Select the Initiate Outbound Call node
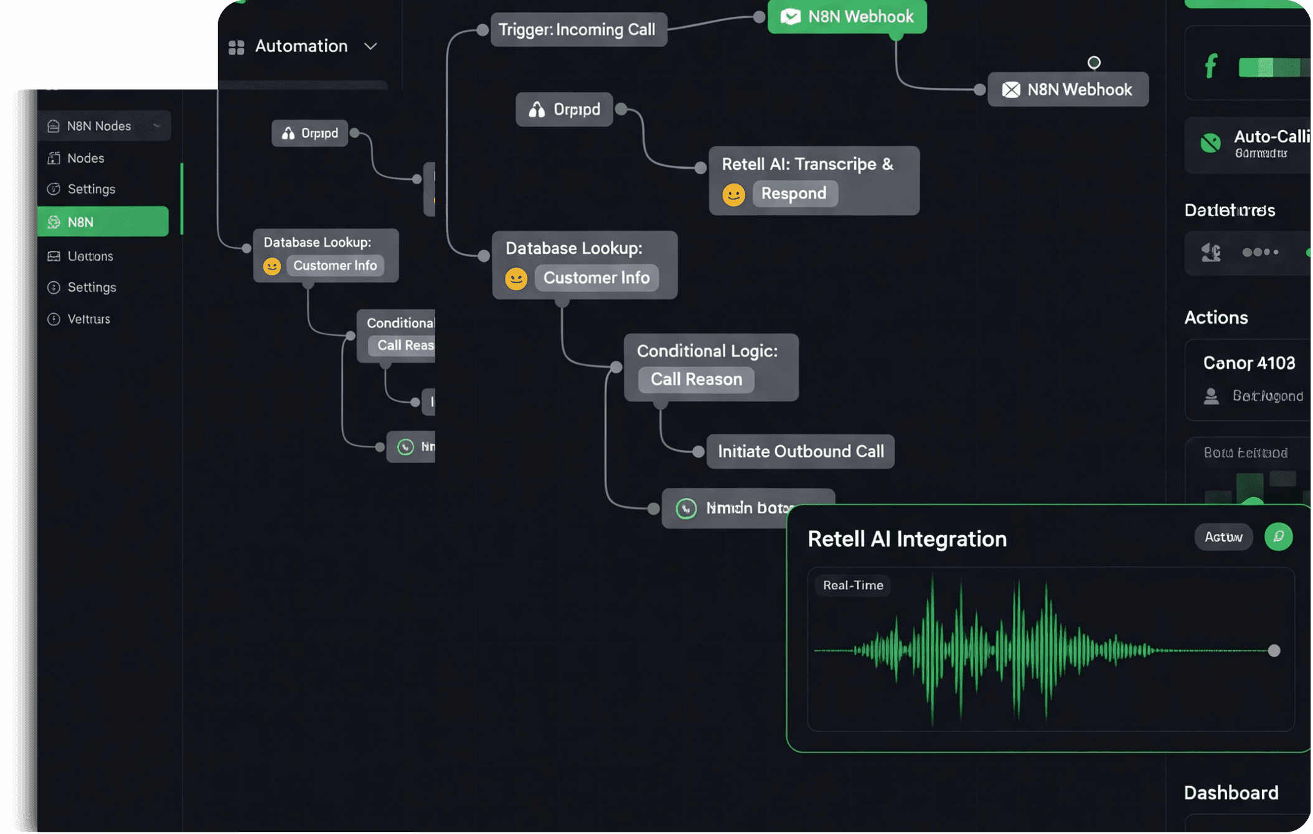Viewport: 1313px width, 834px height. pos(801,451)
